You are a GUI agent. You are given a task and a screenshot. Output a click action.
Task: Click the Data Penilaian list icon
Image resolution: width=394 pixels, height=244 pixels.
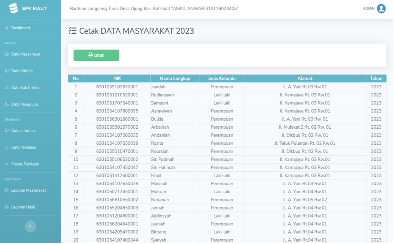[7, 147]
